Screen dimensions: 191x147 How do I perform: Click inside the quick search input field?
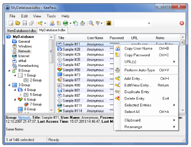tap(131, 23)
